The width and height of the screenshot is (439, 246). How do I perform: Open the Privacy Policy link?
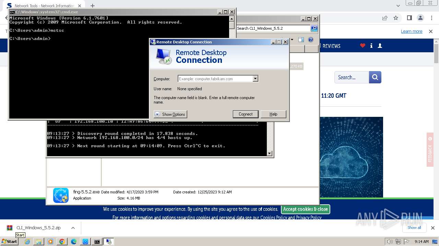(x=309, y=217)
